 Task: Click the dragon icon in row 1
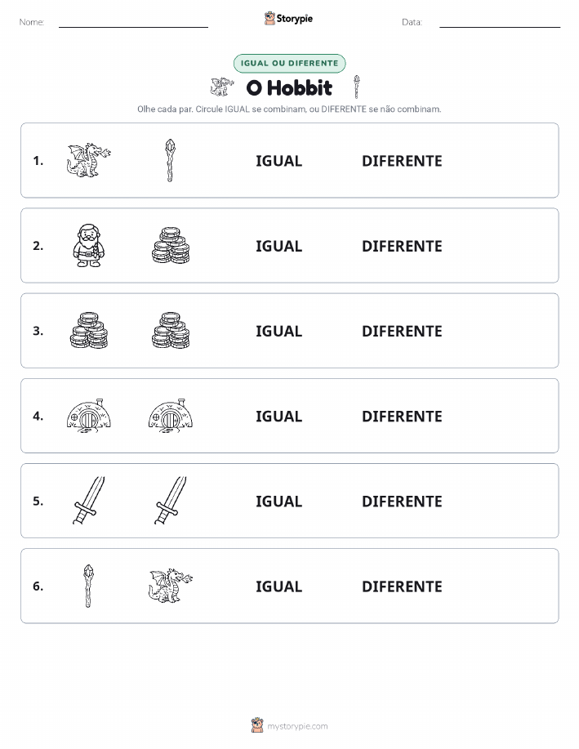coord(88,160)
